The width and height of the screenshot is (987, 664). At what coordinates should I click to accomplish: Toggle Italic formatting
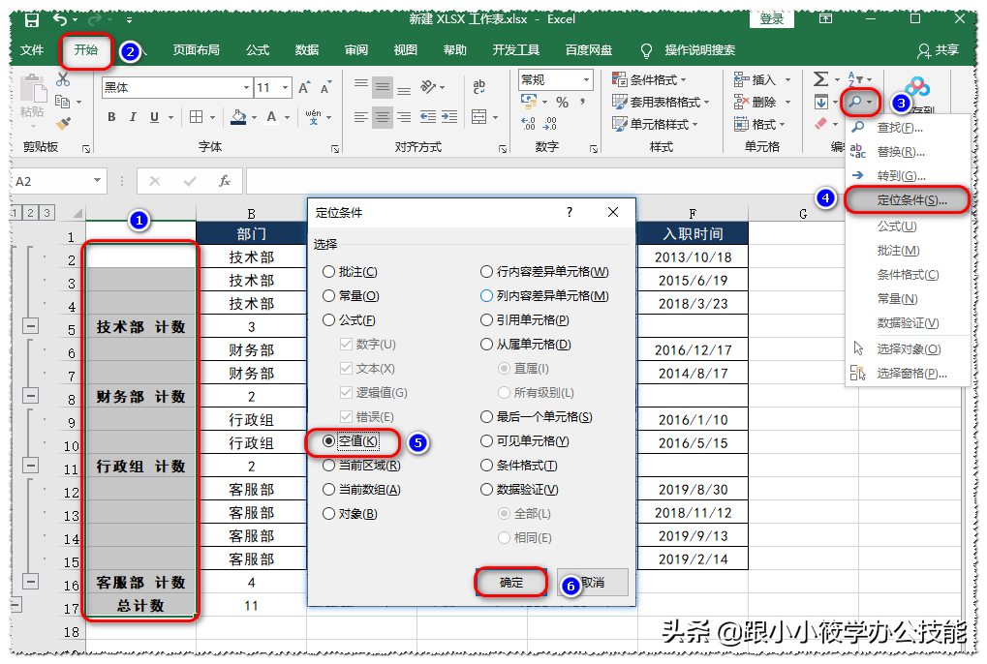133,117
